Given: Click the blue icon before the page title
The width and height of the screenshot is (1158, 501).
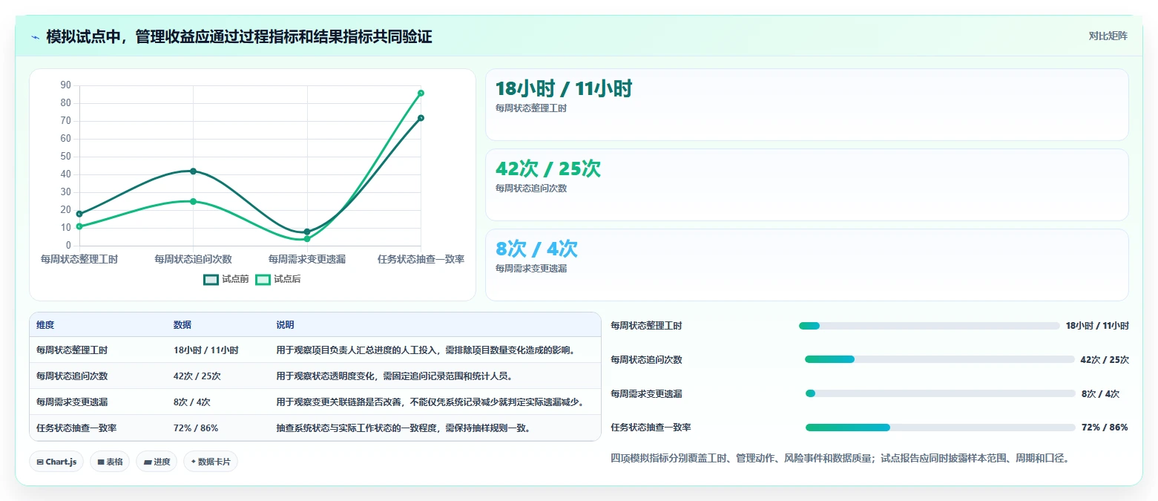Looking at the screenshot, I should (35, 37).
